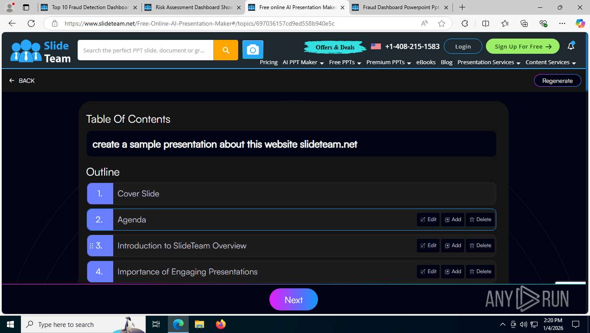This screenshot has height=333, width=590.
Task: View site information lock icon
Action: coord(55,23)
